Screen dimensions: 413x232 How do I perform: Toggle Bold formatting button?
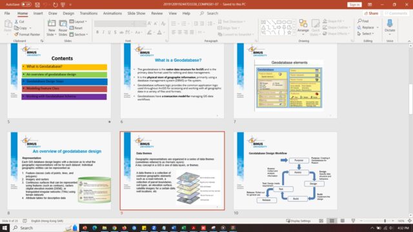(x=97, y=32)
